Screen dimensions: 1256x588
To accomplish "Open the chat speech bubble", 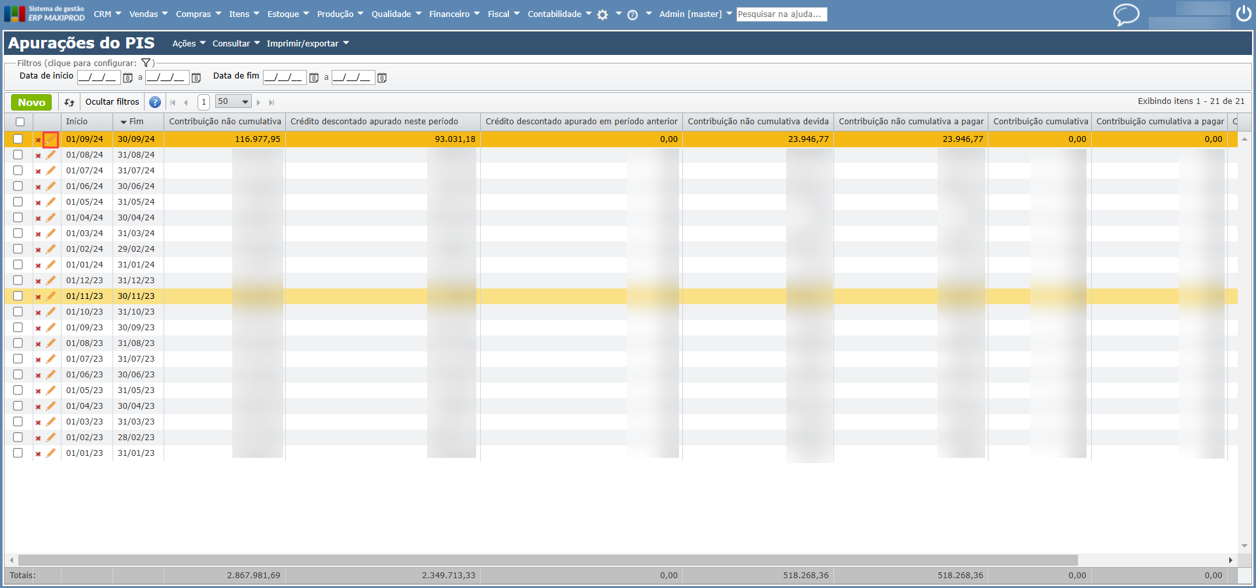I will pyautogui.click(x=1126, y=14).
